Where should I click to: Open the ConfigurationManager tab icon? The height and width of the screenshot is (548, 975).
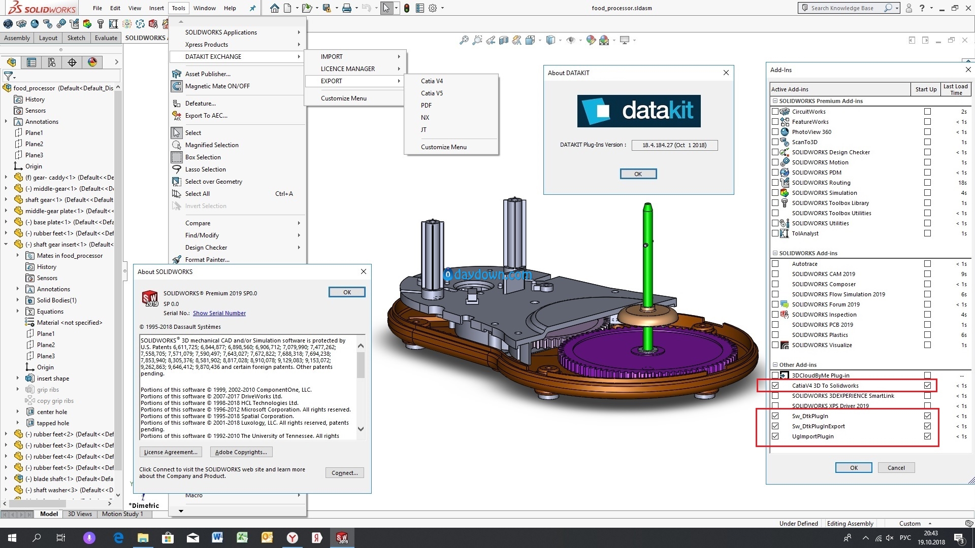tap(52, 62)
